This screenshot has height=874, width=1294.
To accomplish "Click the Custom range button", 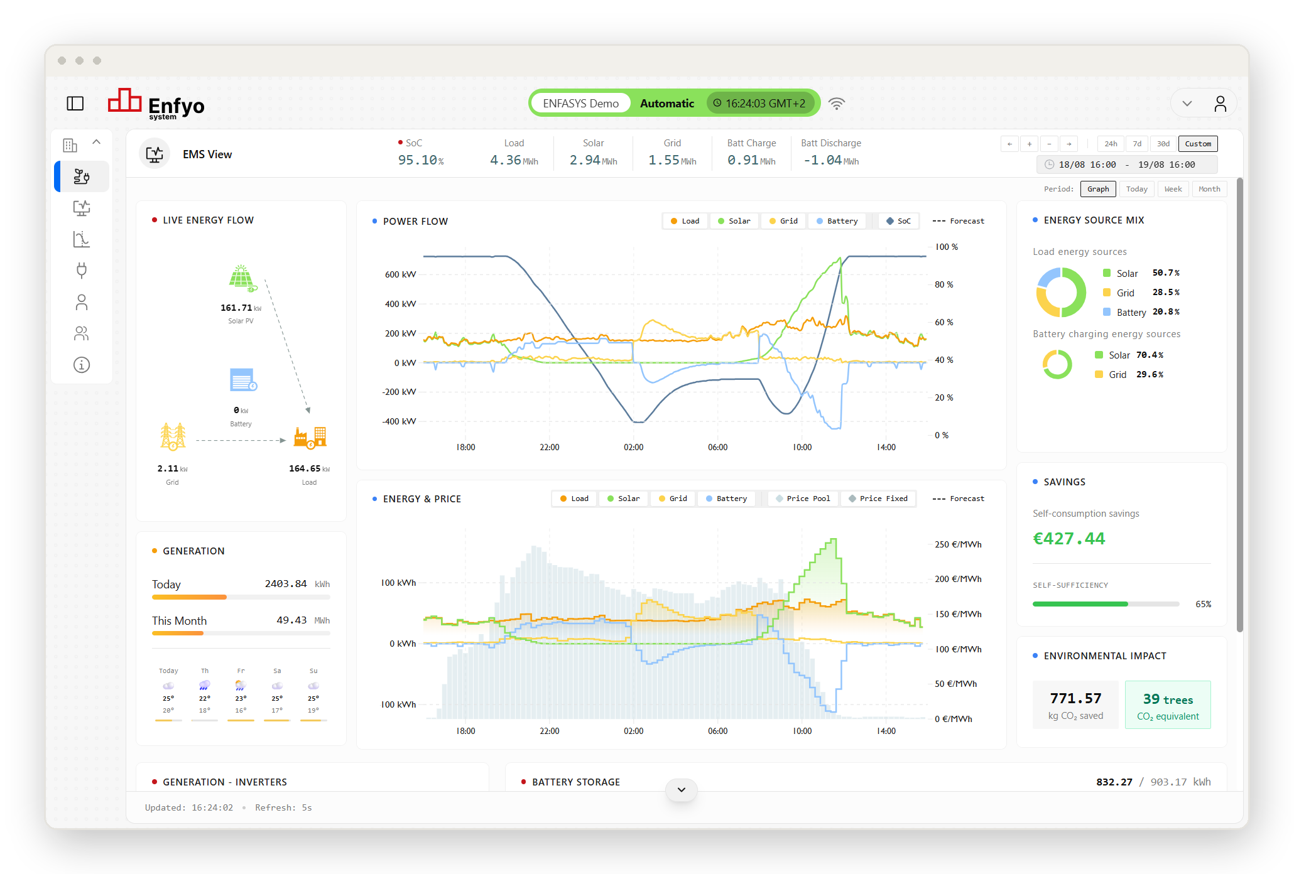I will point(1198,144).
